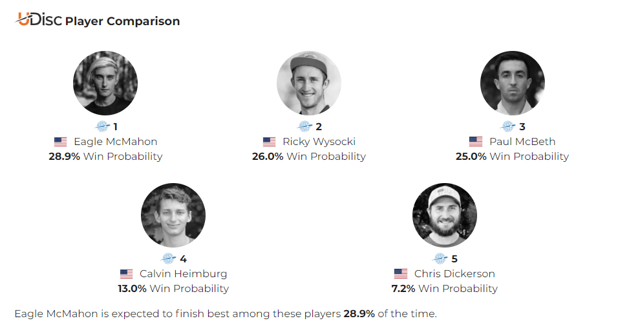This screenshot has width=618, height=332.
Task: Click the world ranking icon above Ricky Wysocki
Action: 304,126
